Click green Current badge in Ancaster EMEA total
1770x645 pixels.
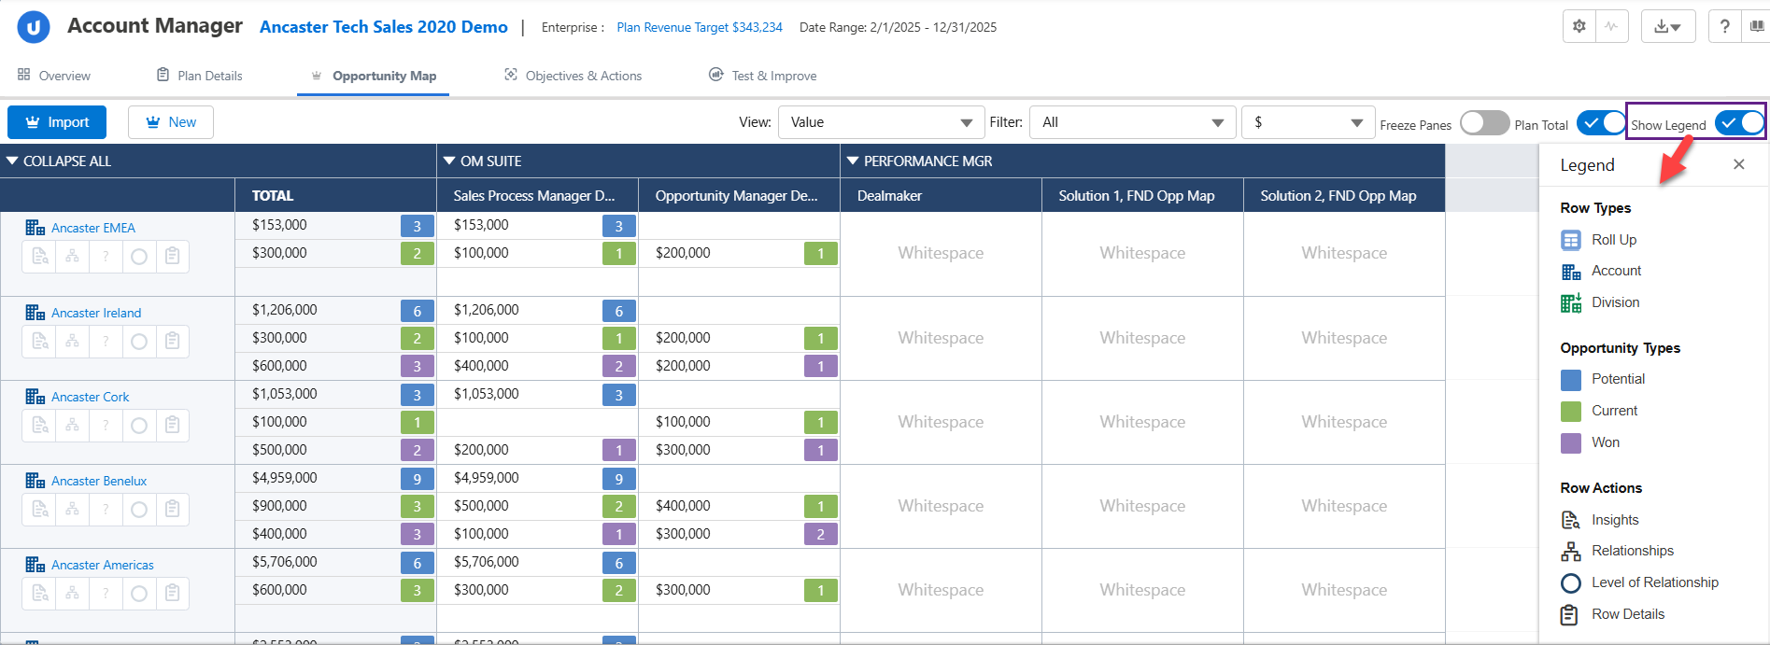[417, 254]
